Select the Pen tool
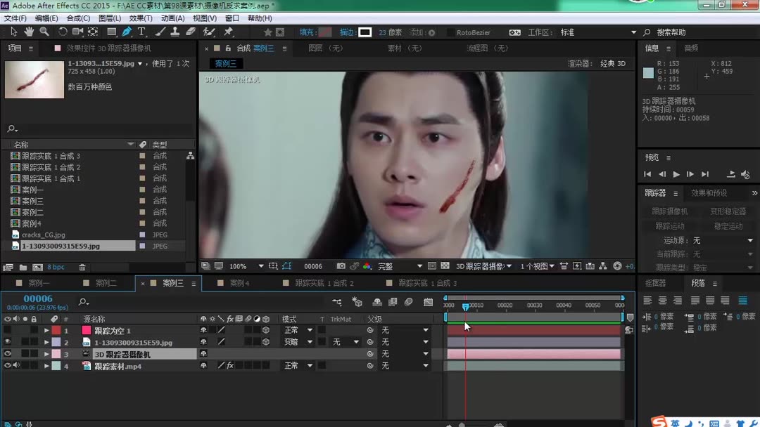Viewport: 760px width, 427px height. 127,32
